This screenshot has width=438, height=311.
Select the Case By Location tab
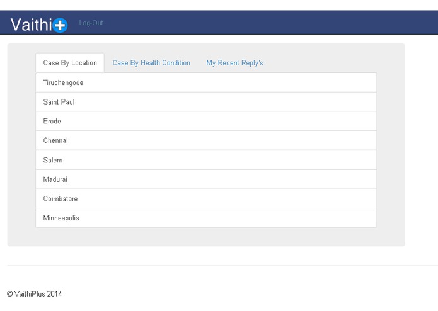coord(70,63)
